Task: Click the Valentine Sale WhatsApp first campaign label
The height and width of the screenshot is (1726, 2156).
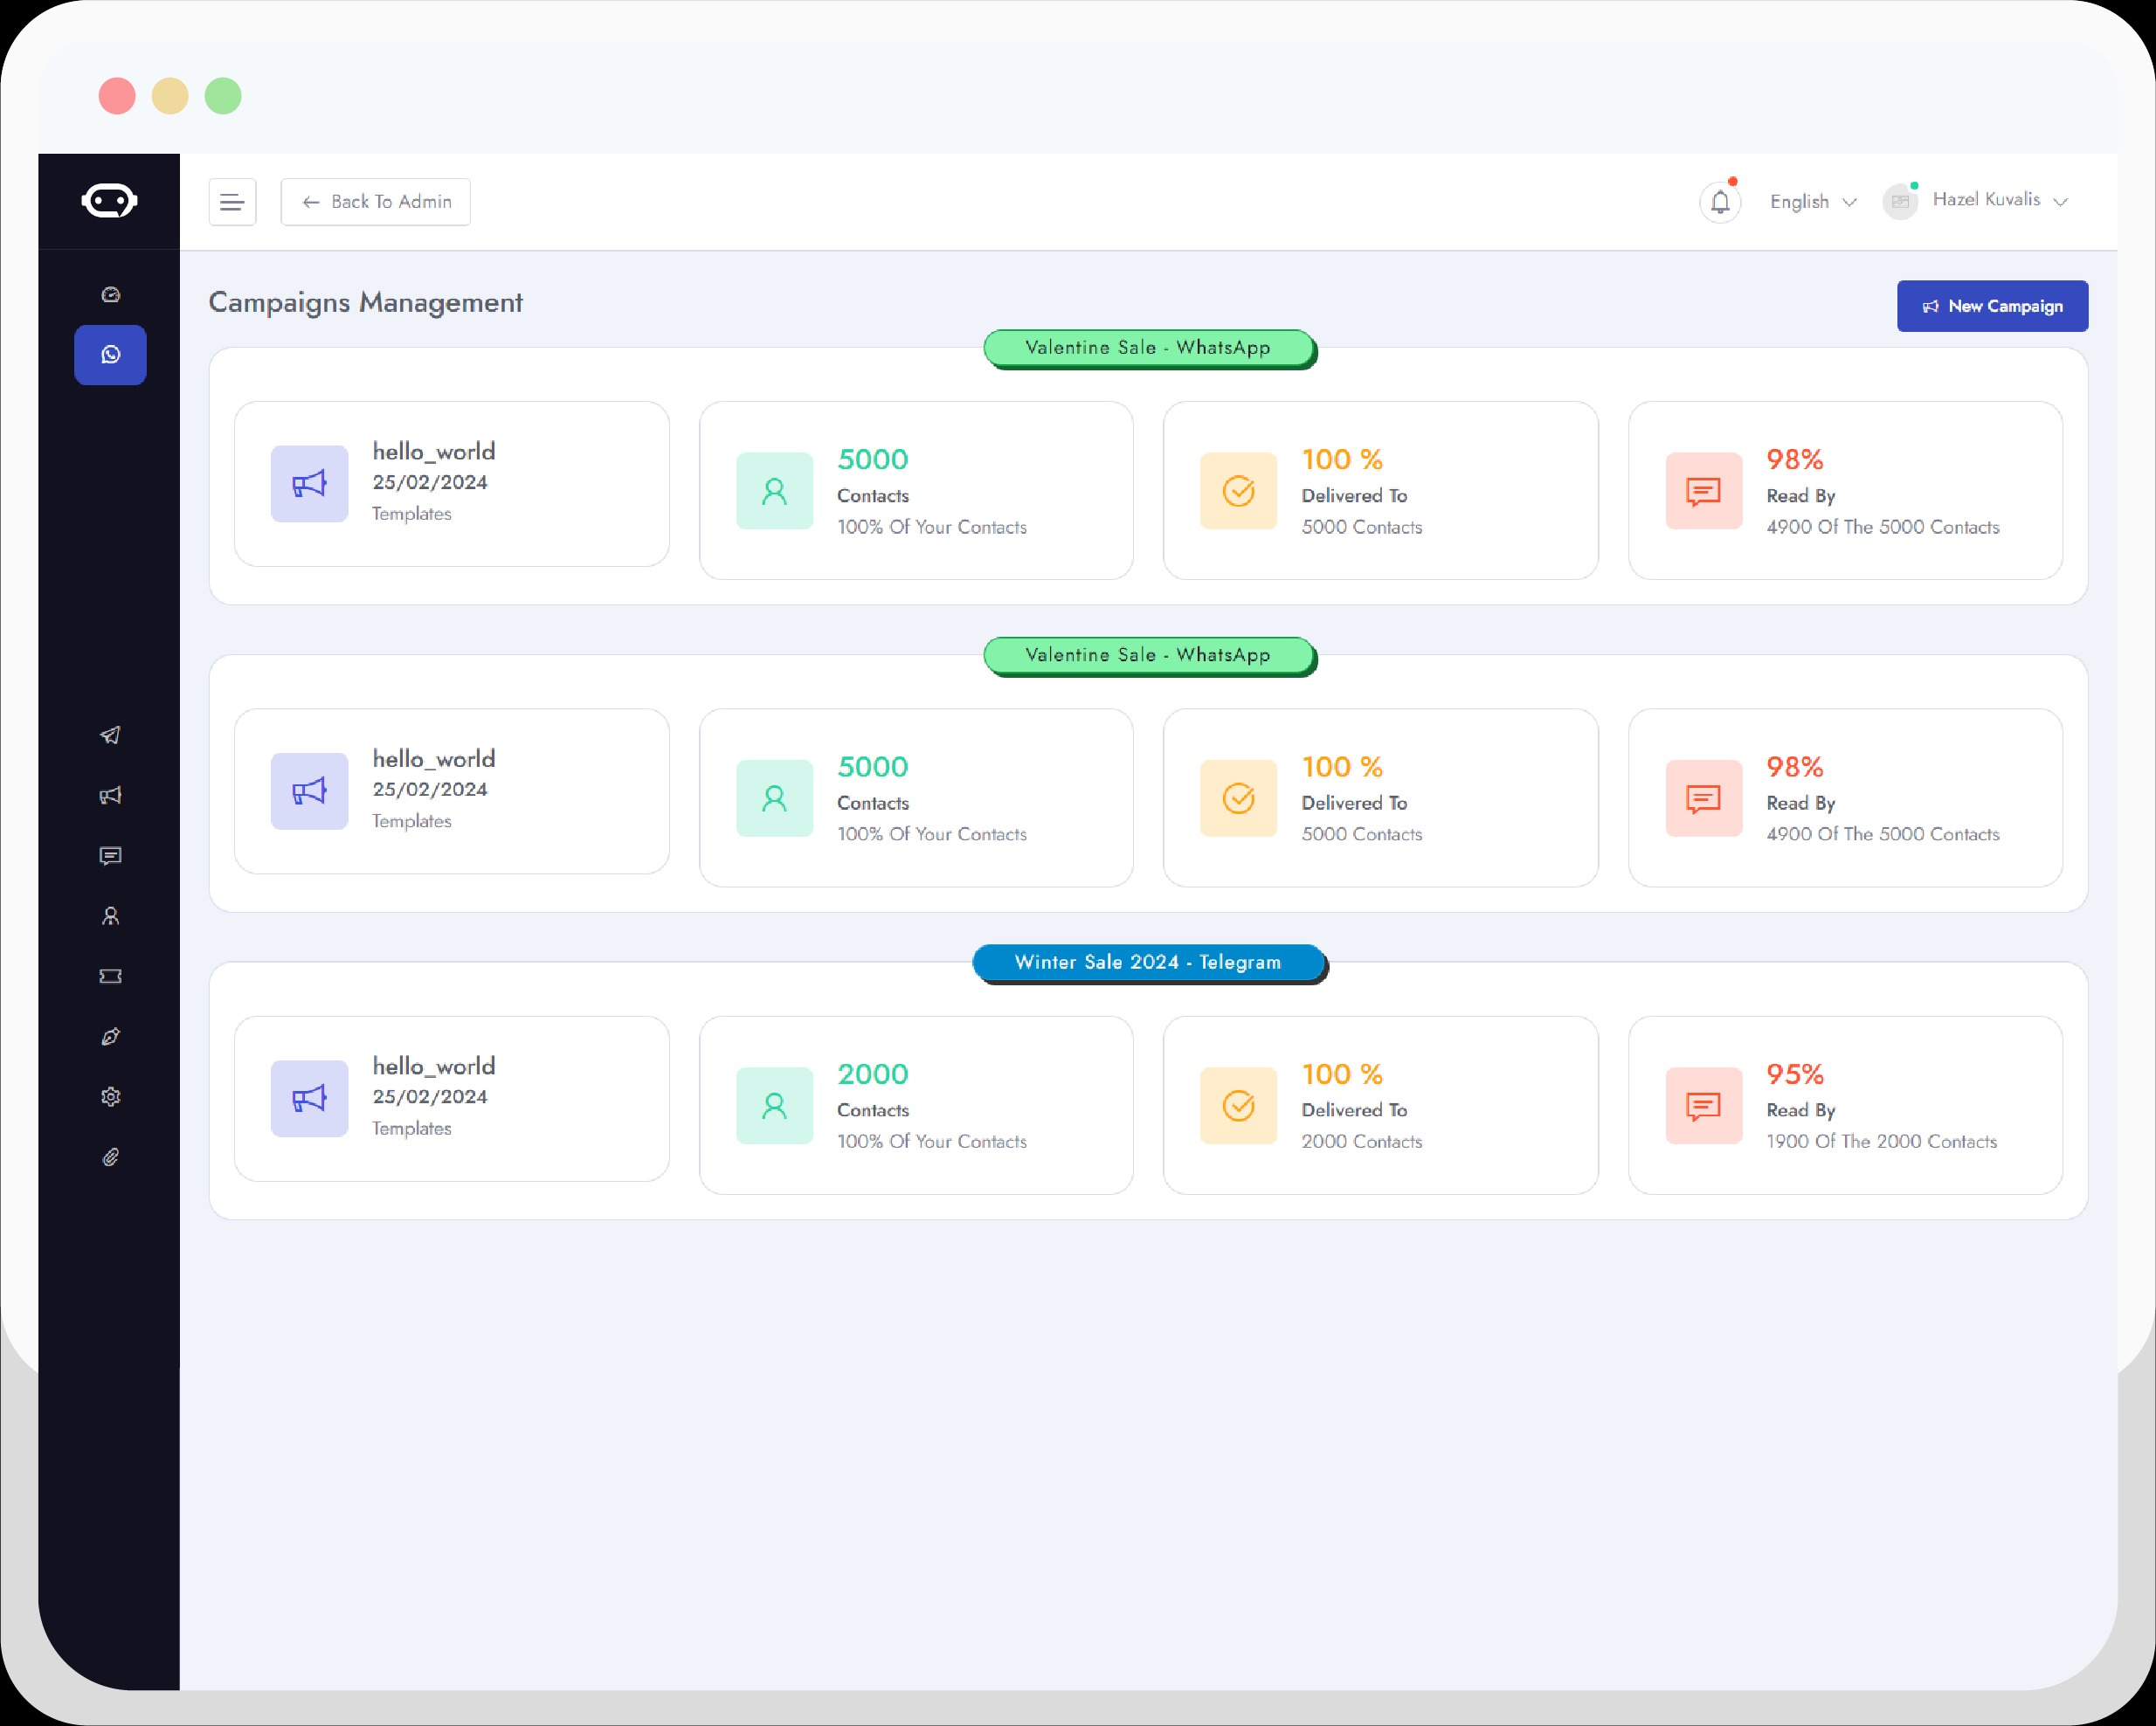Action: pyautogui.click(x=1147, y=347)
